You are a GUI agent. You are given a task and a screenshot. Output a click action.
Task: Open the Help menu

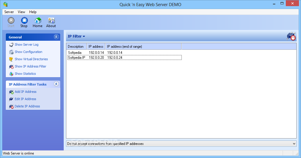(x=33, y=12)
